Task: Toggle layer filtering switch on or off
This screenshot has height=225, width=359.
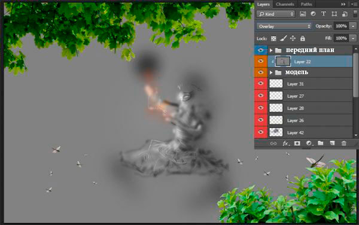Action: point(355,14)
